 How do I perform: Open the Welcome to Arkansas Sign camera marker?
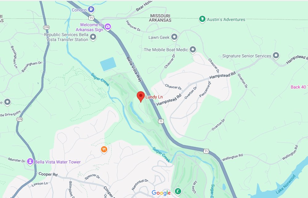pyautogui.click(x=107, y=27)
